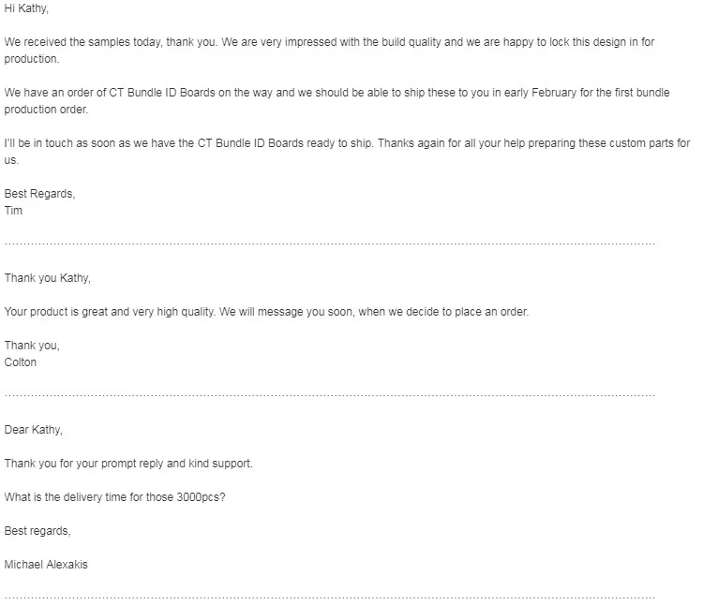The image size is (703, 605).
Task: Click the "Thank you Kathy," greeting line
Action: (x=47, y=278)
